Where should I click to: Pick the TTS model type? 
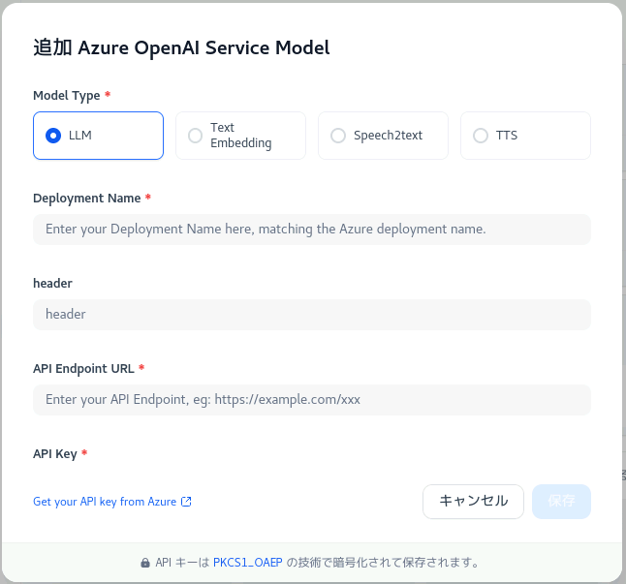(x=526, y=136)
